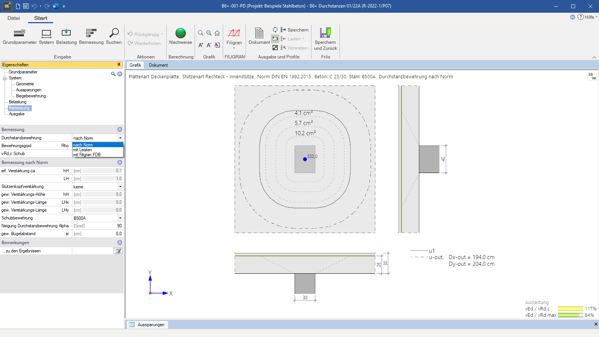Open the Dokument output
599x337 pixels.
click(x=259, y=37)
